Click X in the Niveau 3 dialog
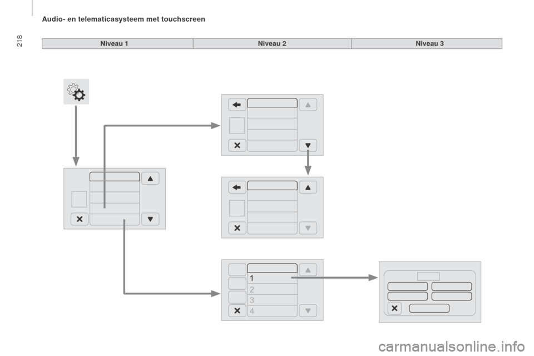This screenshot has width=534, height=356. (394, 308)
